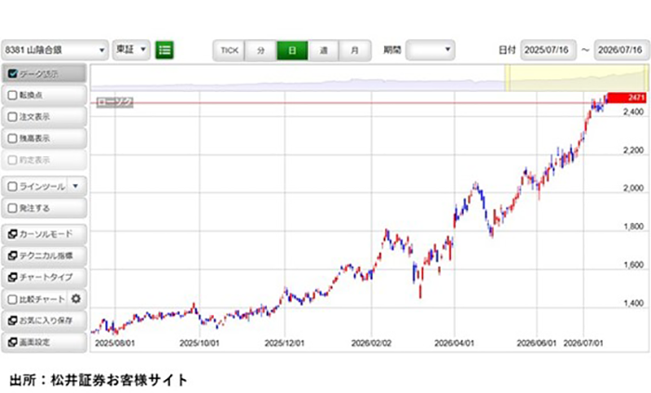The height and width of the screenshot is (393, 651).
Task: Click the monthly (月) interval button
Action: pos(354,50)
